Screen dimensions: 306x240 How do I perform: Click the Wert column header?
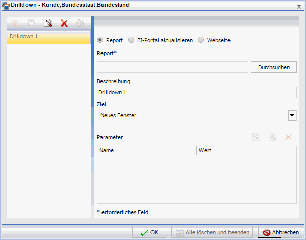pyautogui.click(x=246, y=150)
